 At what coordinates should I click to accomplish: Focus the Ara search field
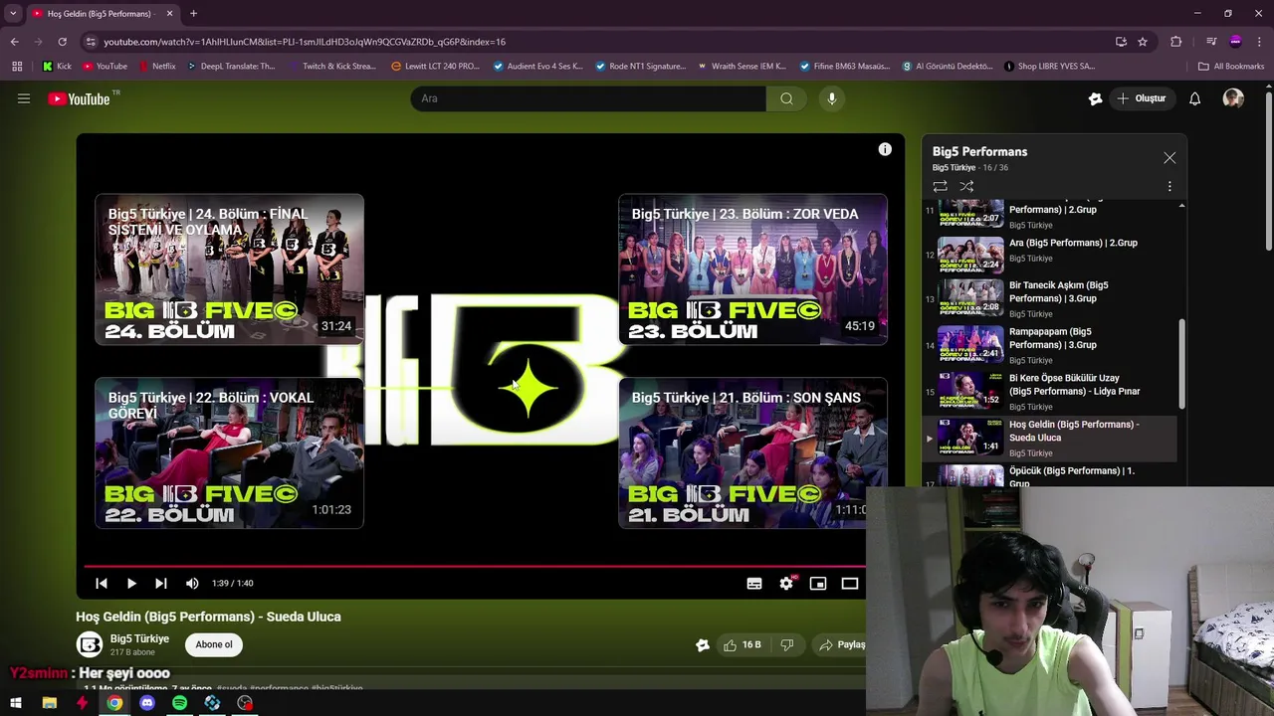click(x=588, y=98)
